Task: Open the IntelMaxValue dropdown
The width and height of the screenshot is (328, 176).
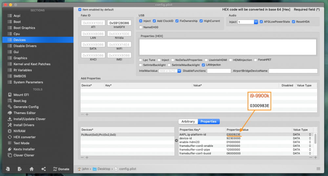Action: pos(179,71)
